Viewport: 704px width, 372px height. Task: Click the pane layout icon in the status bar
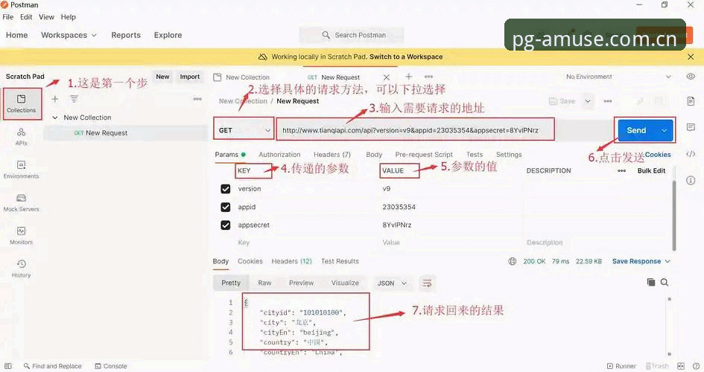(x=681, y=366)
